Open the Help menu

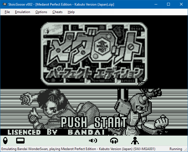[71, 12]
